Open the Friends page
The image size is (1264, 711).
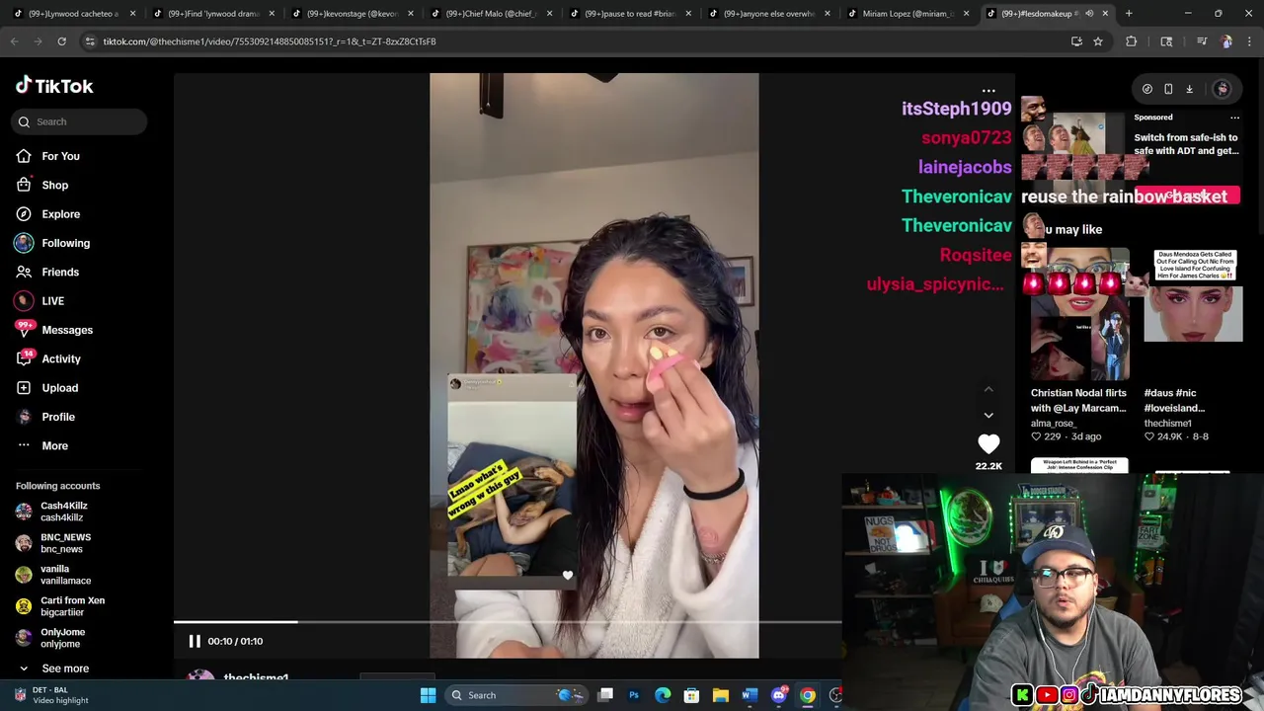[x=60, y=272]
